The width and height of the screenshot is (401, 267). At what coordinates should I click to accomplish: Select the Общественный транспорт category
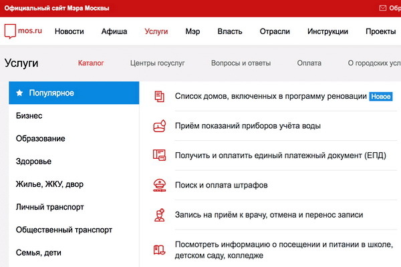click(x=74, y=230)
